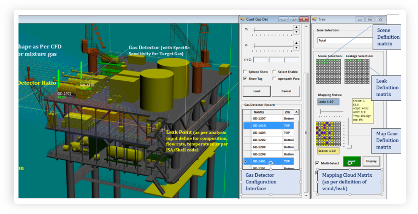Click the Tree window title icon
Viewport: 418px width, 214px height.
(314, 19)
